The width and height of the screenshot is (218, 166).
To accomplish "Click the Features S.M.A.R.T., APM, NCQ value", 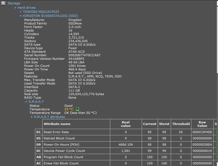I will 95,76.
